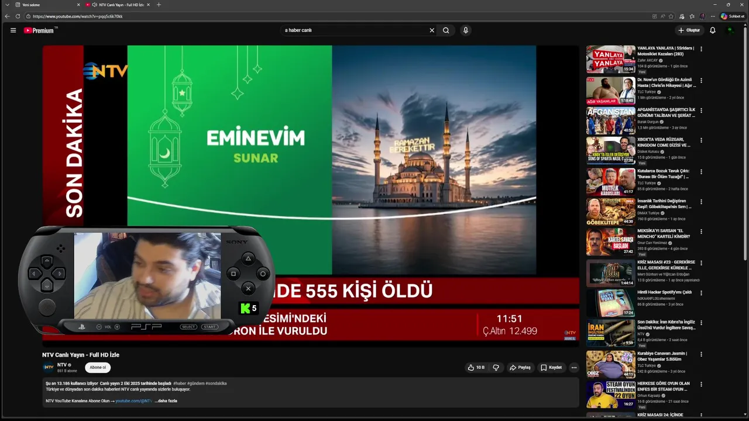Viewport: 749px width, 421px height.
Task: Open the split screen icon in address bar
Action: [654, 16]
